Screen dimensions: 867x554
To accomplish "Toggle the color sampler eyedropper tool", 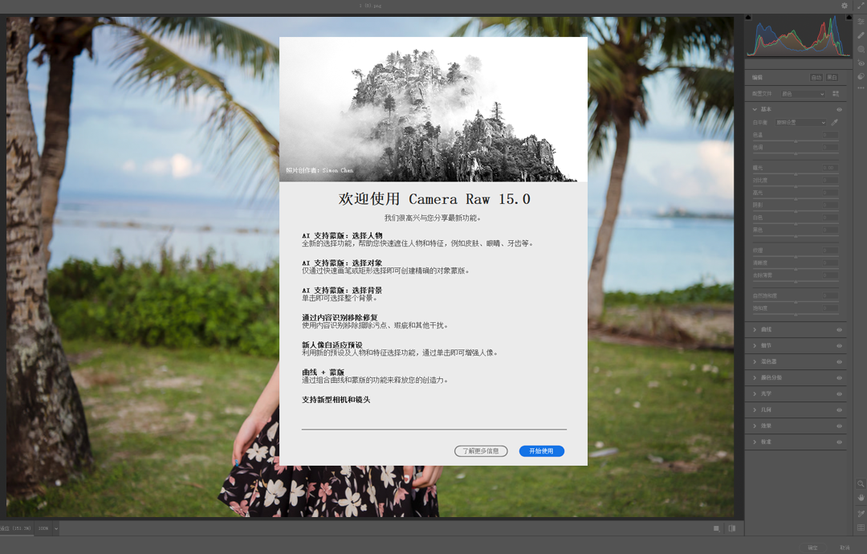I will 861,514.
